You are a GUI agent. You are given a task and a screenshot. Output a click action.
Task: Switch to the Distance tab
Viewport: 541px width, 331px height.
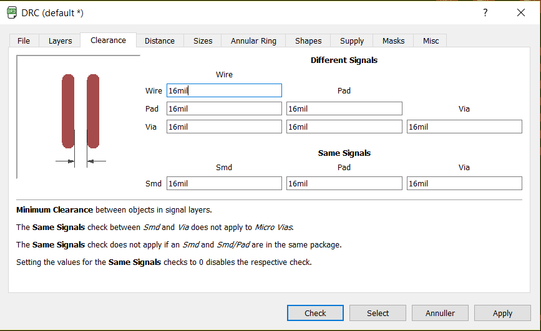pos(160,41)
